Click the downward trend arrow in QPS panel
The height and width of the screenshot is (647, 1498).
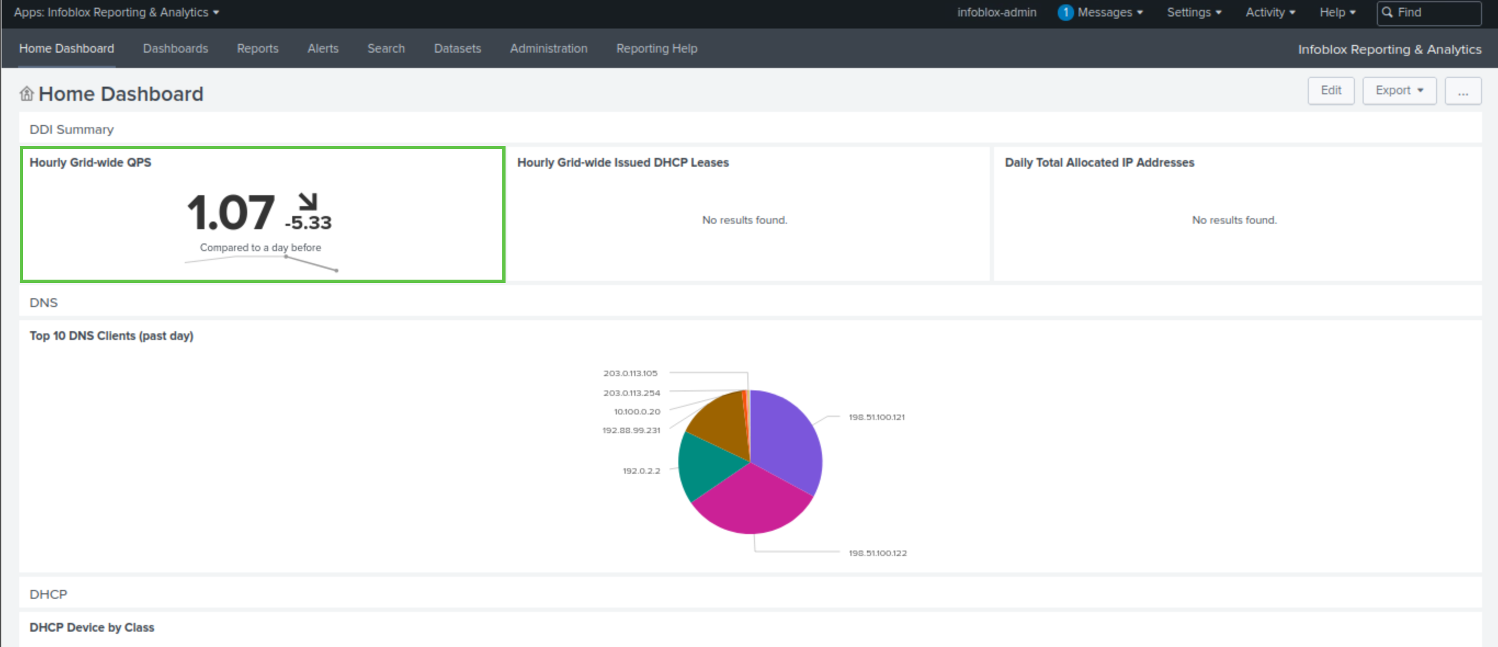click(x=308, y=202)
